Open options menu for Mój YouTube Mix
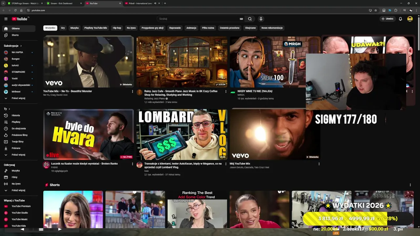Screen dimensions: 420x236 click(x=319, y=164)
